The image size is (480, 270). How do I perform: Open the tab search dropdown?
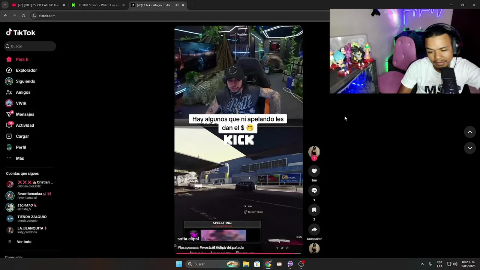point(5,5)
